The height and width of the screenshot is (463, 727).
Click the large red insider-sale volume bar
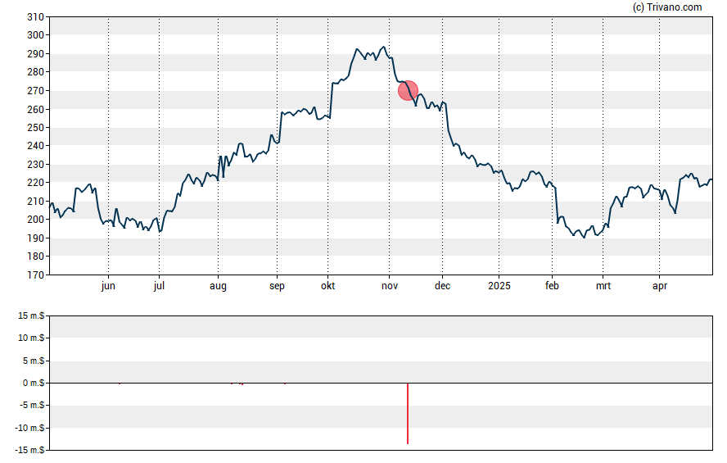pos(408,413)
